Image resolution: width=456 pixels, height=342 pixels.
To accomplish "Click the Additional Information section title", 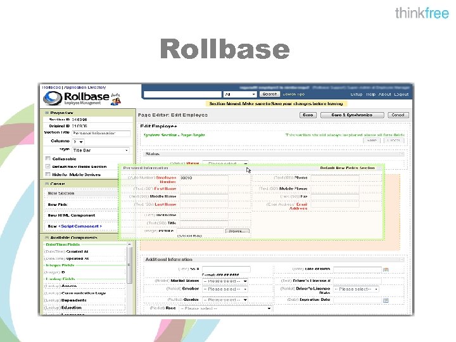I will 168,259.
